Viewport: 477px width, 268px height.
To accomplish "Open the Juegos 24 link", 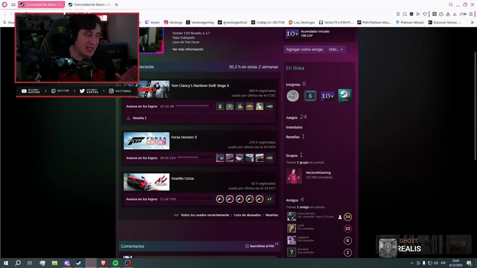I will 296,117.
